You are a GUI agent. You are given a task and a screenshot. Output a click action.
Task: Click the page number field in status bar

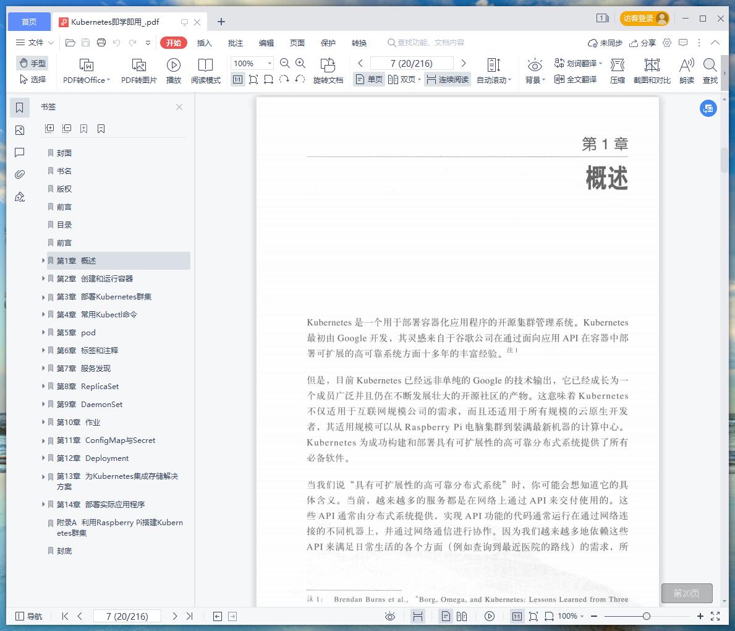click(127, 616)
